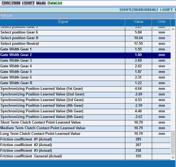Click the vertical scrollbar thumb

[x=173, y=143]
